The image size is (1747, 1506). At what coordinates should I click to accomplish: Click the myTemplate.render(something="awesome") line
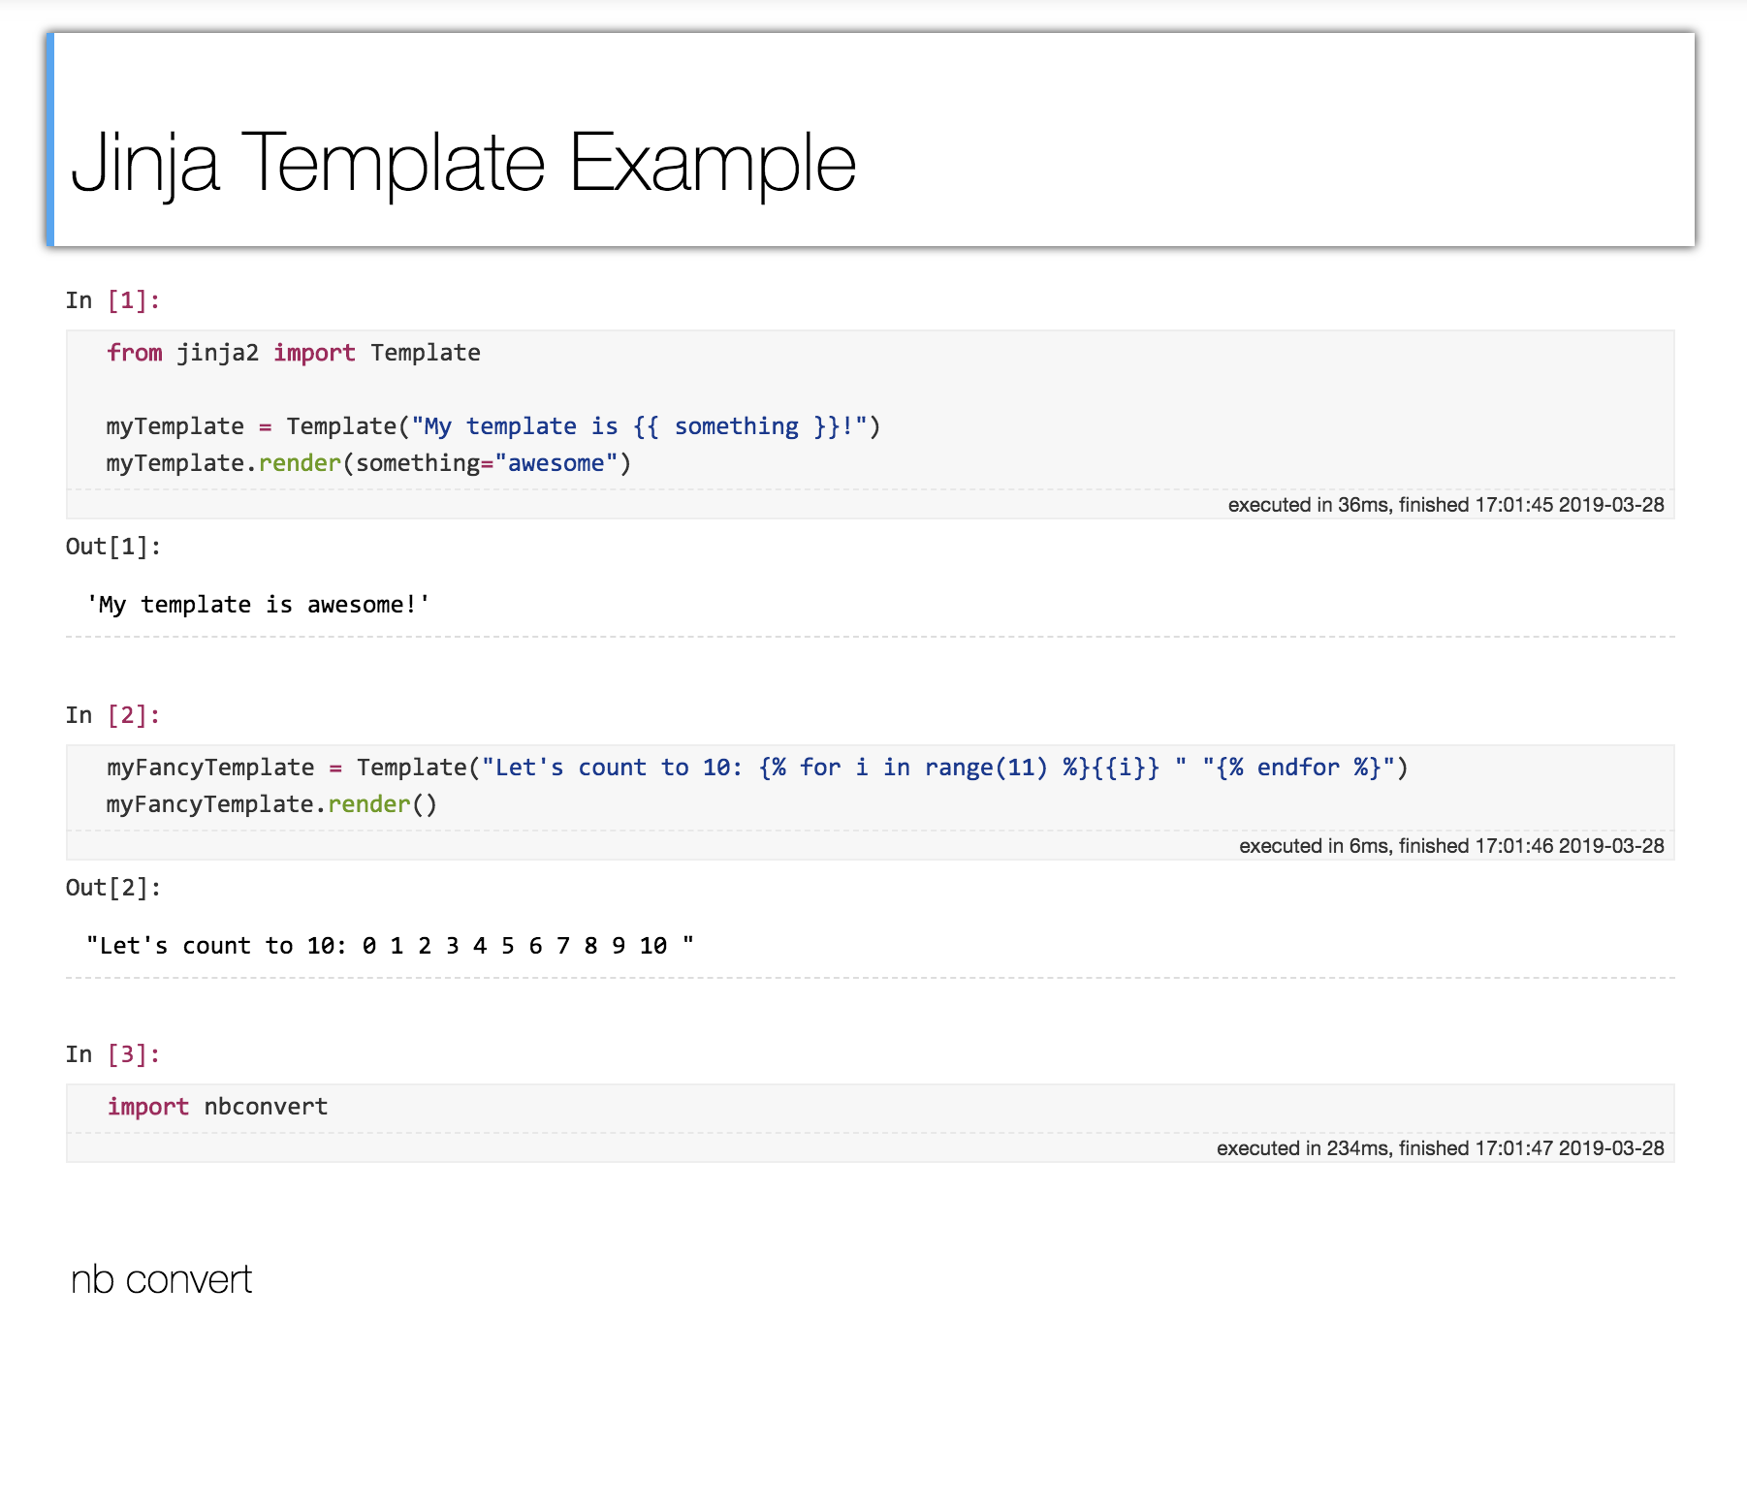368,463
